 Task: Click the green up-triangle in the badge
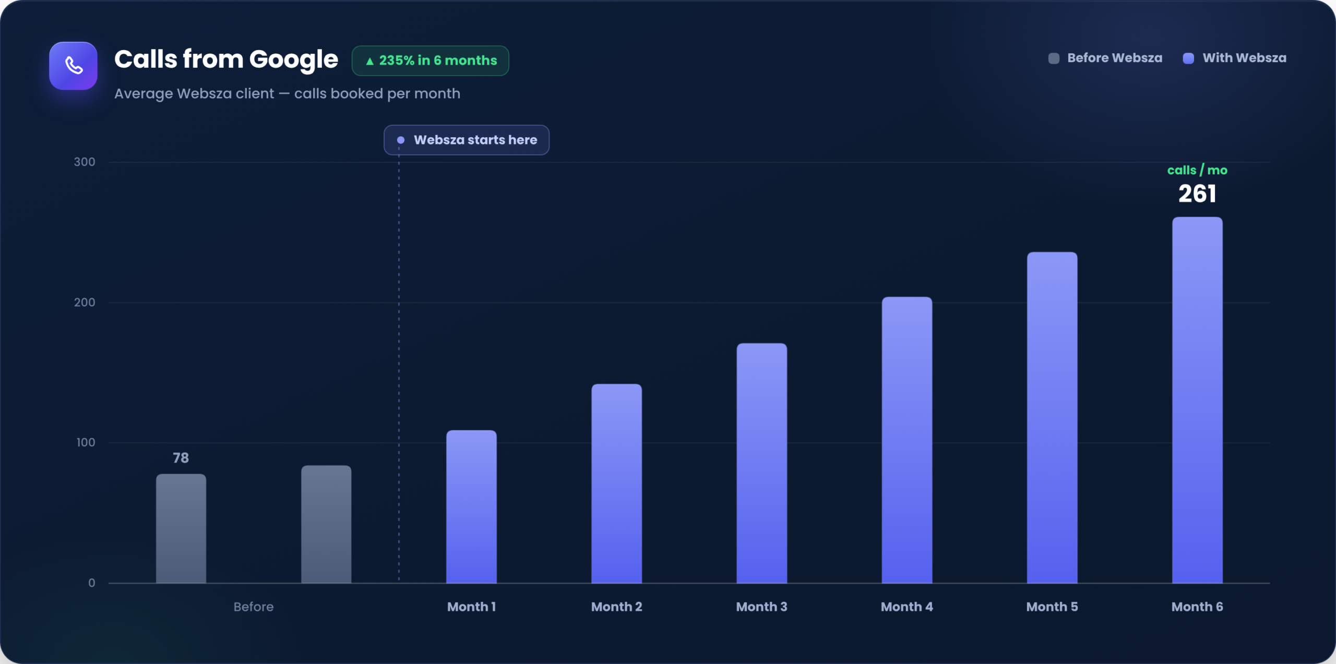pyautogui.click(x=369, y=61)
